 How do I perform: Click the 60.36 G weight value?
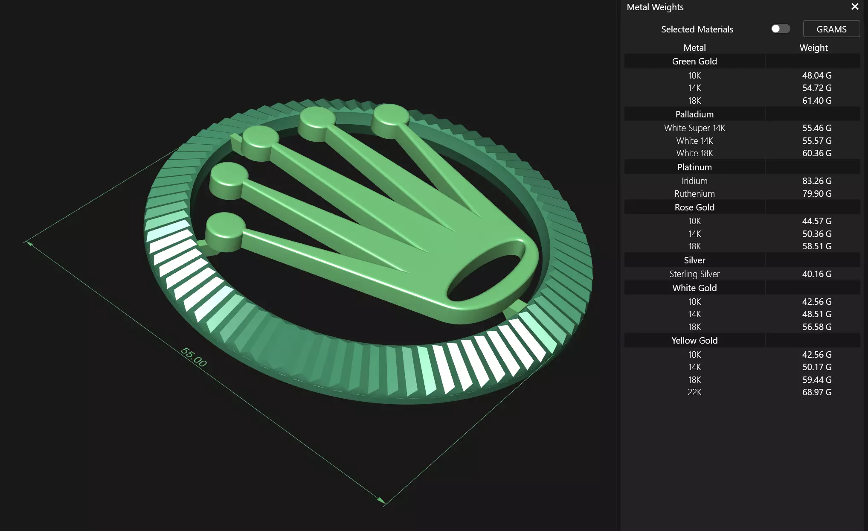(817, 153)
